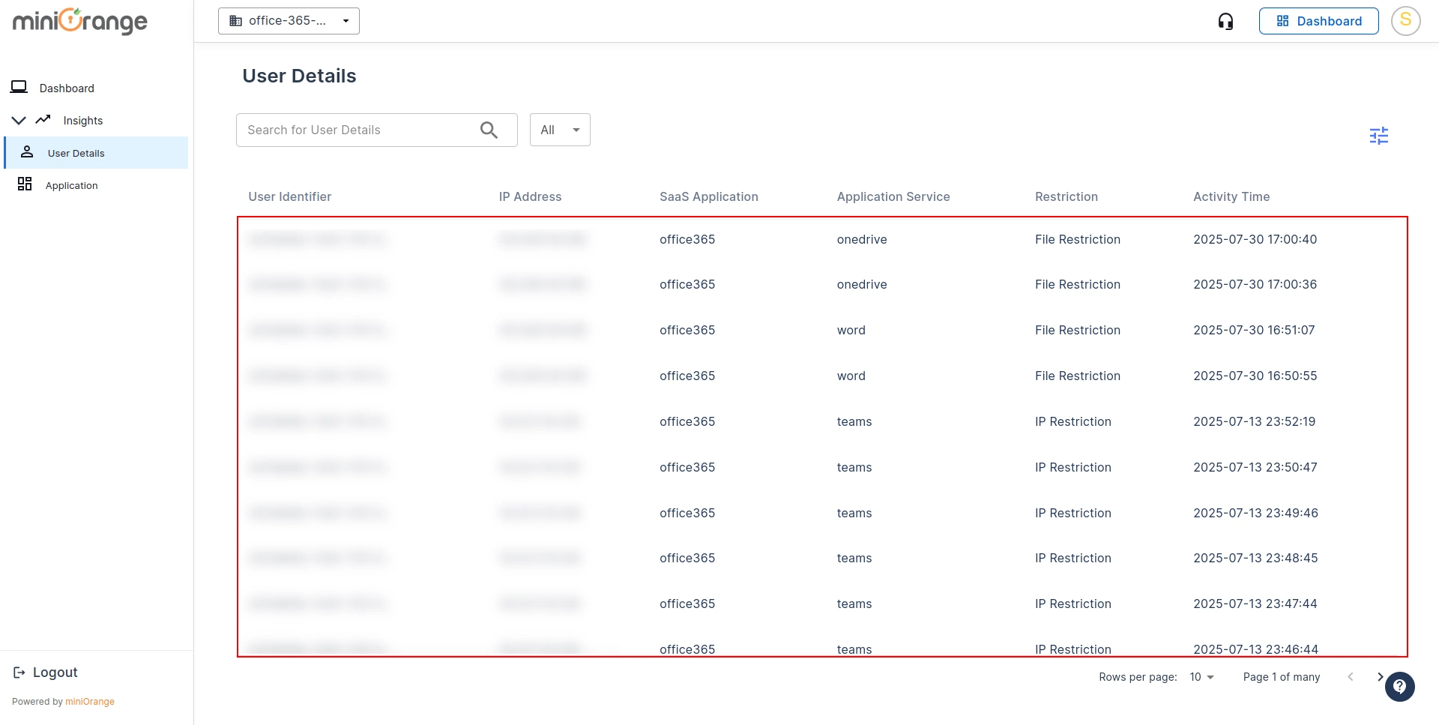Screen dimensions: 1439x725
Task: Open the column filter settings icon
Action: [1378, 136]
